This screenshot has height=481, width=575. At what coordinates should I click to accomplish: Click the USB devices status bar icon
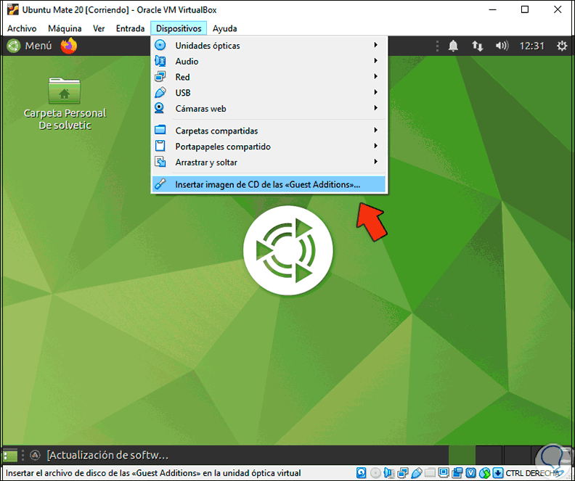[416, 472]
